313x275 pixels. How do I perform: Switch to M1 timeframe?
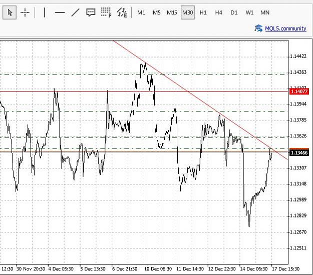[141, 13]
